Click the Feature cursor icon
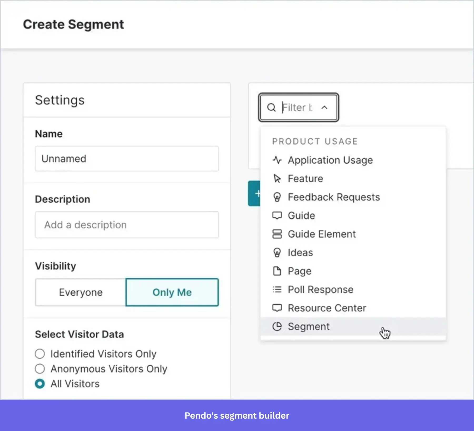Screen dimensions: 474x431 (x=277, y=178)
